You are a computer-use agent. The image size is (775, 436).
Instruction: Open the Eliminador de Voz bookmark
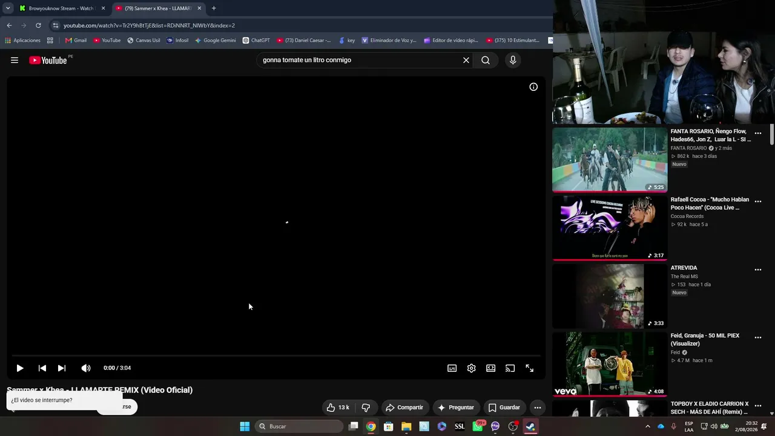pos(389,41)
